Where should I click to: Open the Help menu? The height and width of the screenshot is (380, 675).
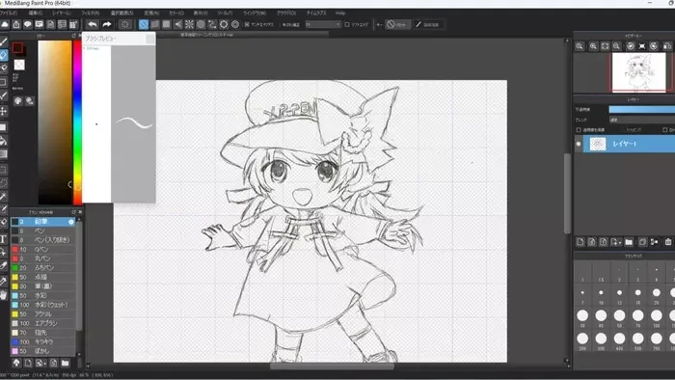point(340,14)
